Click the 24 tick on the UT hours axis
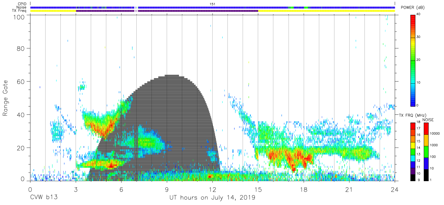Viewport: 444px width, 205px height. point(395,189)
